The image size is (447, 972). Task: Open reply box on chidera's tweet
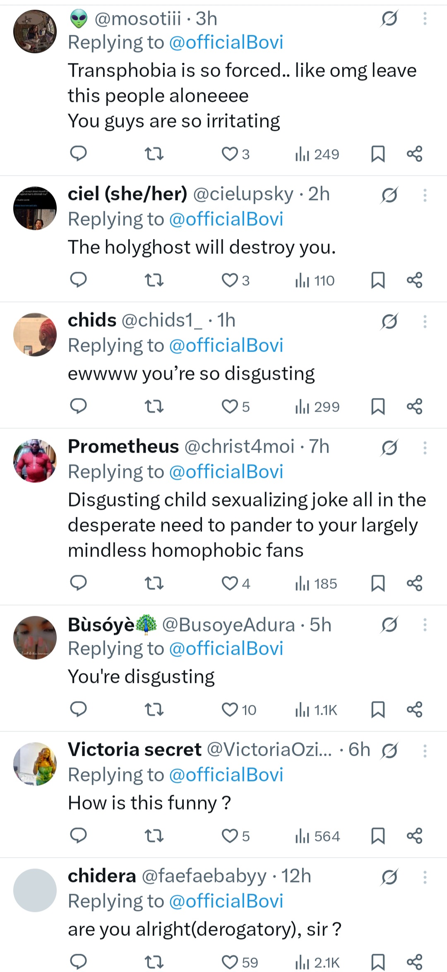(78, 962)
